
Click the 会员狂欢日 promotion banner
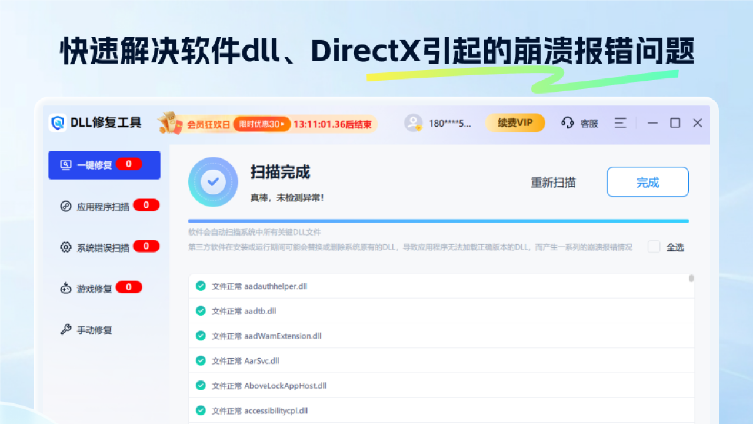click(209, 122)
